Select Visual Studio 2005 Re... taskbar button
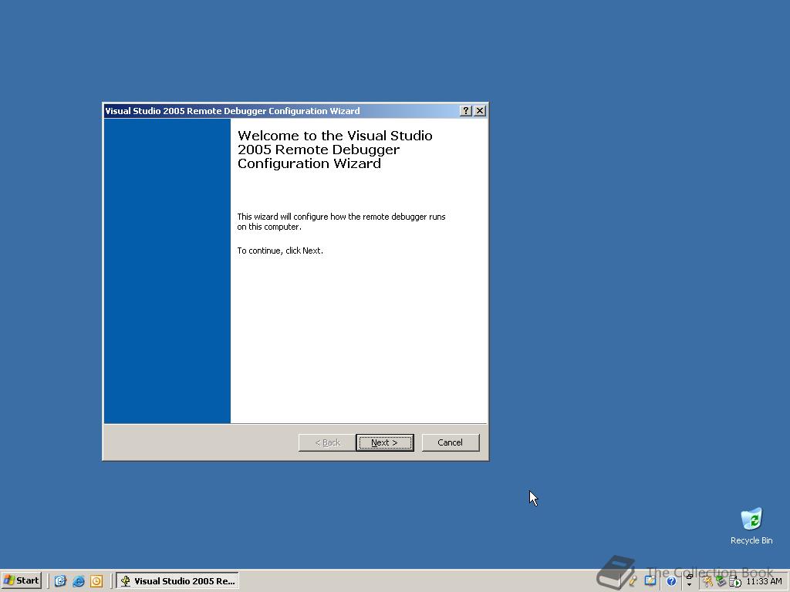 [178, 581]
